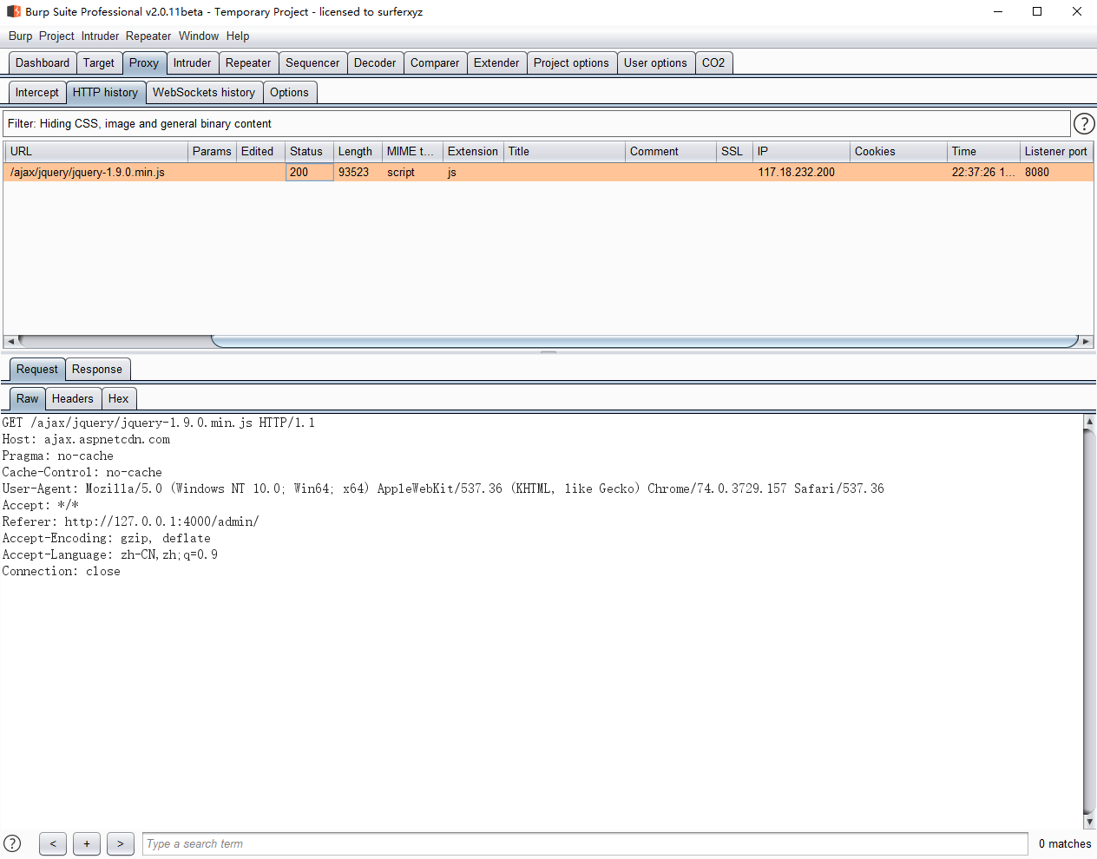Sort history by Status column header
Screen dimensions: 1097x859
pyautogui.click(x=306, y=151)
